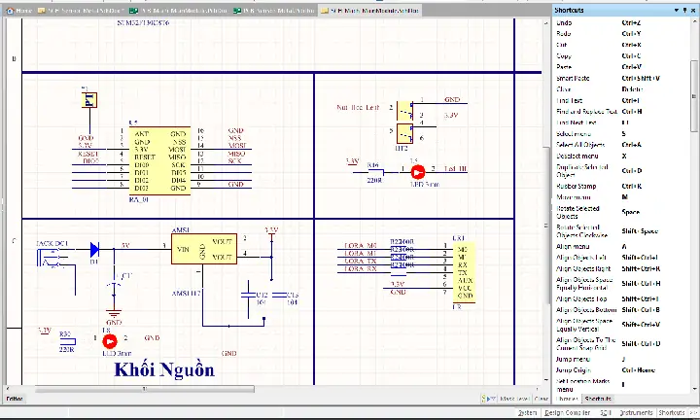
Task: Select the diode D1 symbol
Action: coord(94,250)
